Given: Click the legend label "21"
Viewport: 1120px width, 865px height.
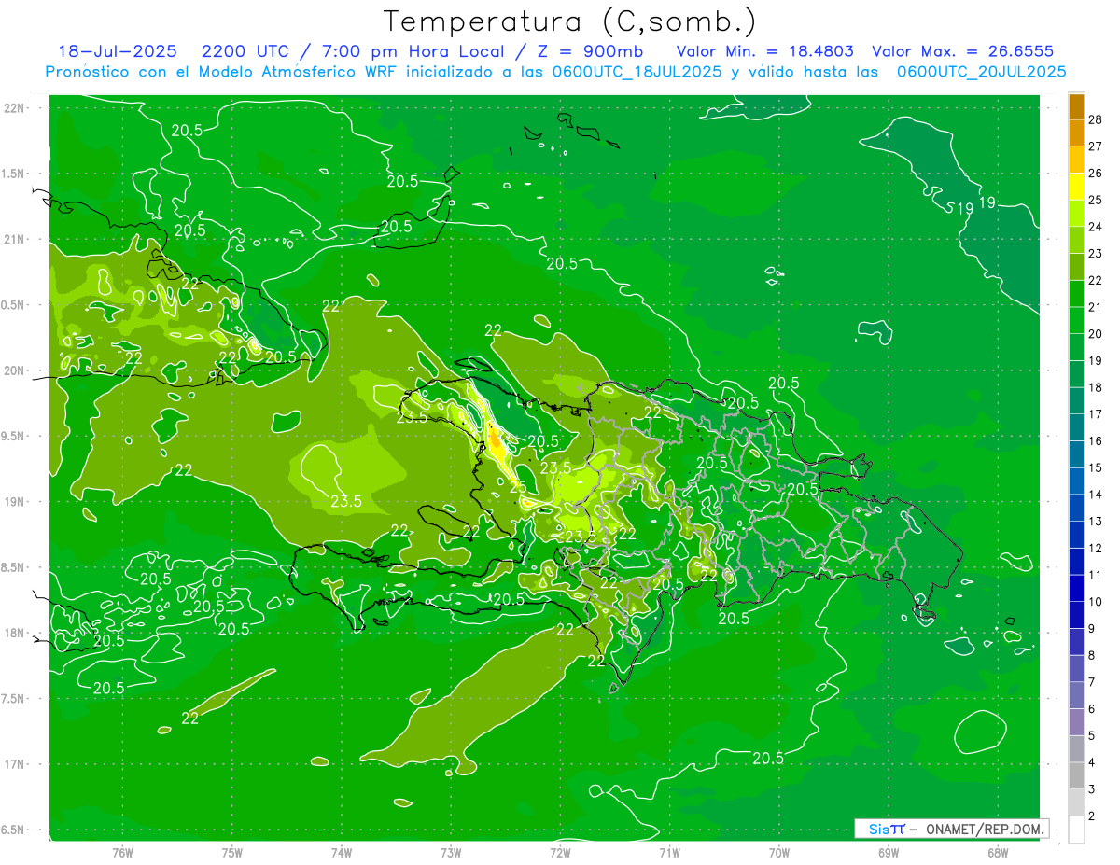Looking at the screenshot, I should pos(1095,307).
